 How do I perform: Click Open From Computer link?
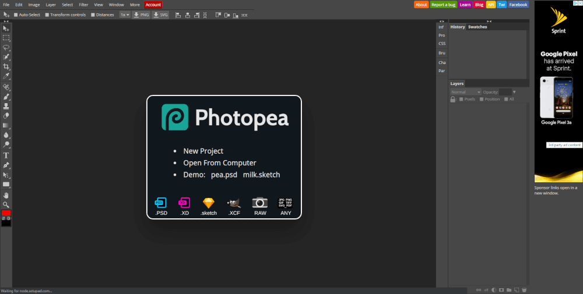[x=220, y=163]
